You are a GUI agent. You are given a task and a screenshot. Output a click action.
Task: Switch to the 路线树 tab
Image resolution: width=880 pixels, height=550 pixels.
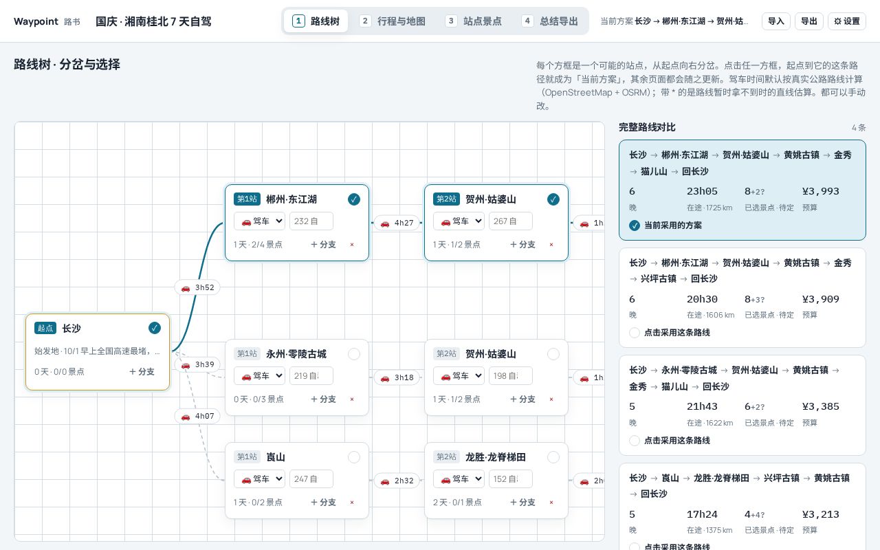pos(316,21)
